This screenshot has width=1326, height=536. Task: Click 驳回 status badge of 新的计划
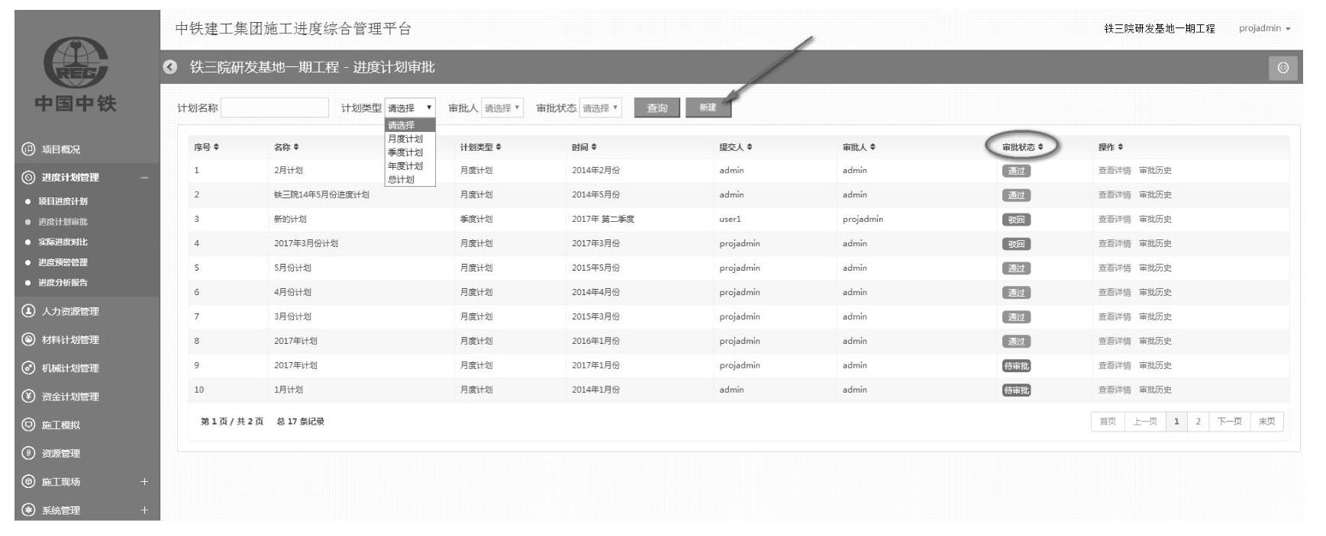[x=1016, y=220]
